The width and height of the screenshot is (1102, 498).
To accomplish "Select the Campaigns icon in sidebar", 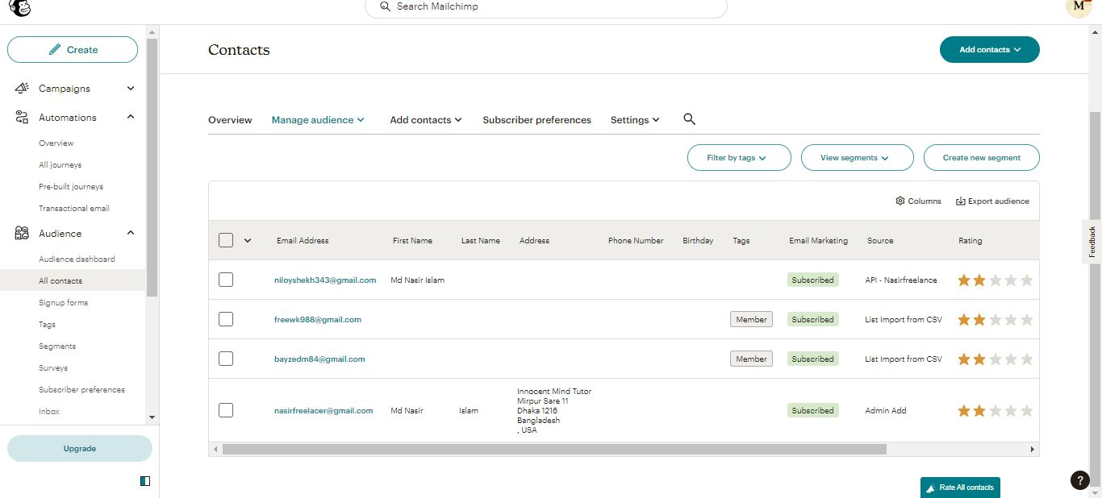I will 21,88.
